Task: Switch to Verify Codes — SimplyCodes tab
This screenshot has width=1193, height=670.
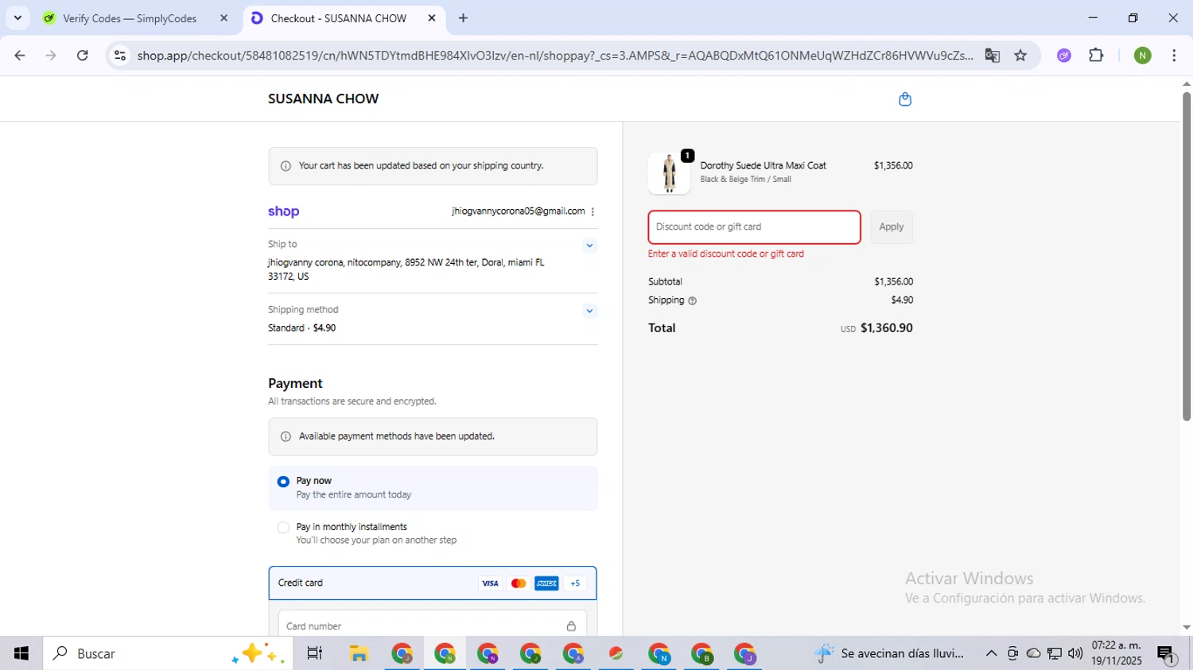Action: 135,18
